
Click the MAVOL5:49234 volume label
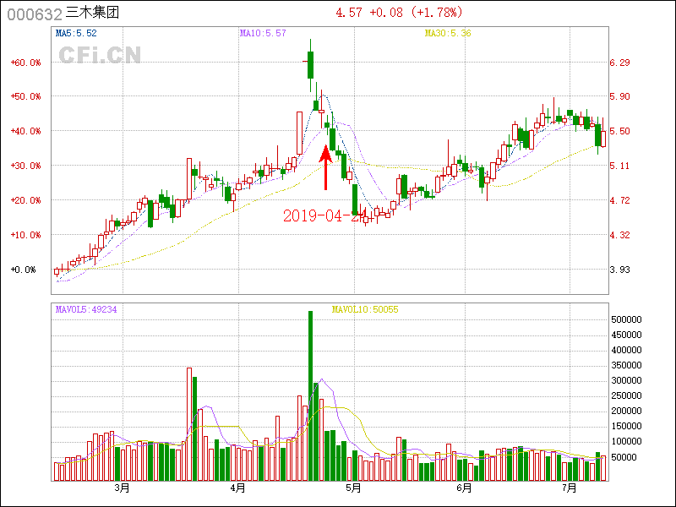pos(86,309)
